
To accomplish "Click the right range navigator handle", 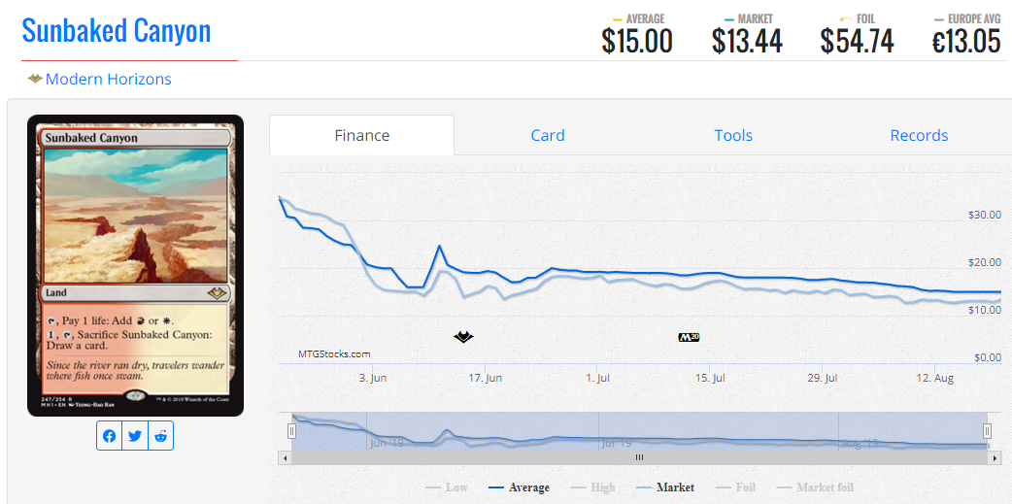I will pyautogui.click(x=987, y=430).
